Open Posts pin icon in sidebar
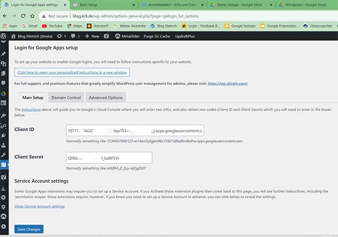338x237 pixels. (4, 54)
